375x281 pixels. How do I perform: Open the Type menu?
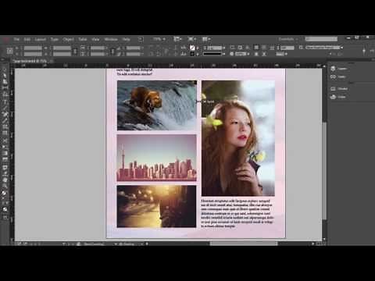point(54,39)
